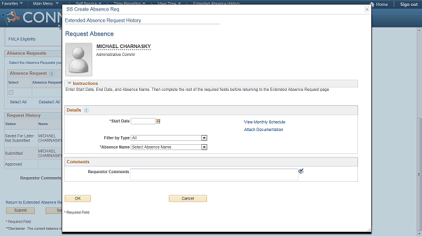This screenshot has height=237, width=422.
Task: Click the employee profile photo placeholder
Action: [x=78, y=59]
